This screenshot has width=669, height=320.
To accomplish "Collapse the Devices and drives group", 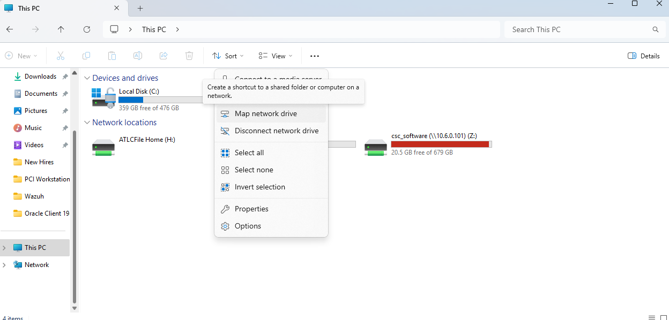I will coord(87,78).
